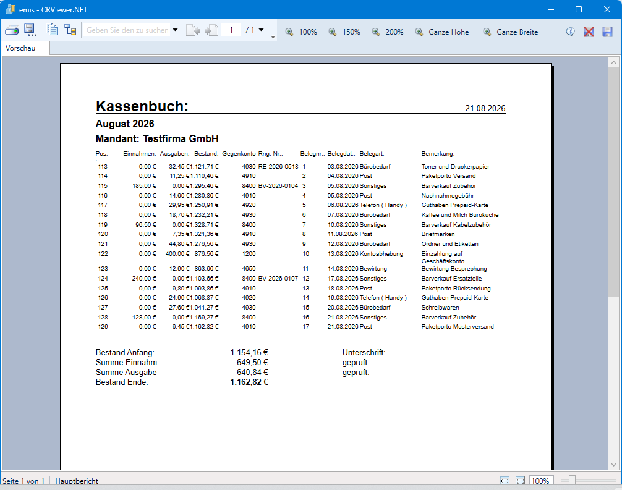Click the date 21.08.2026 in header
622x490 pixels.
[x=485, y=108]
